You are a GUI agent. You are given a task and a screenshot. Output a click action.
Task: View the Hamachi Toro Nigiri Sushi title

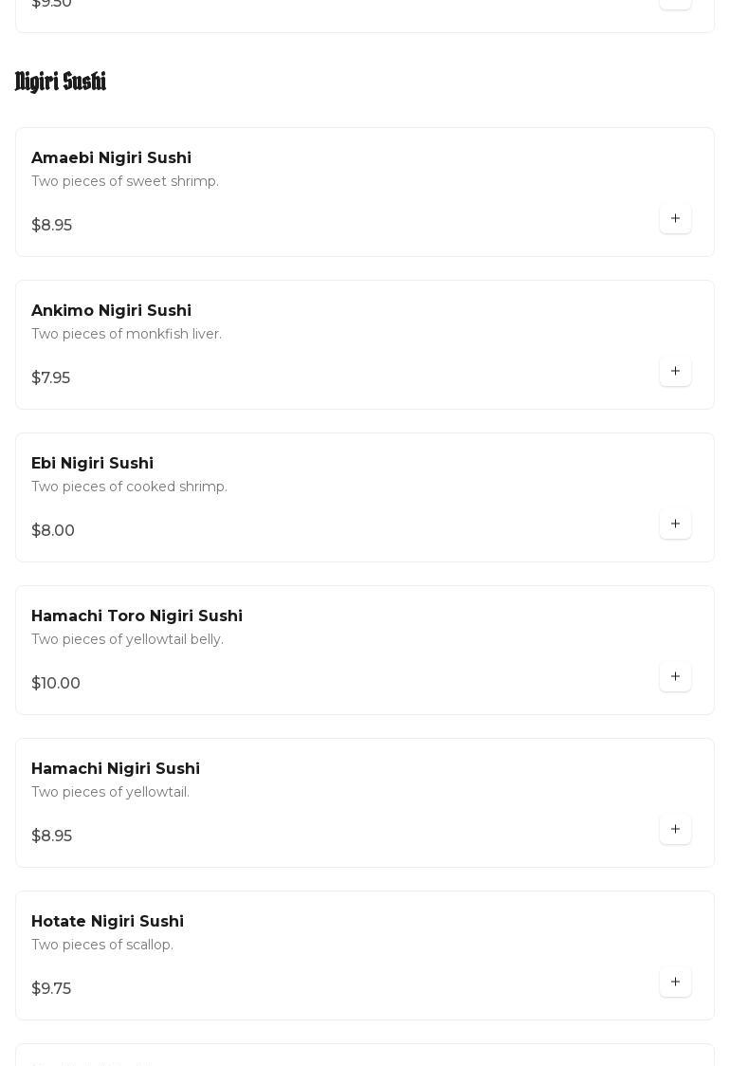137,616
